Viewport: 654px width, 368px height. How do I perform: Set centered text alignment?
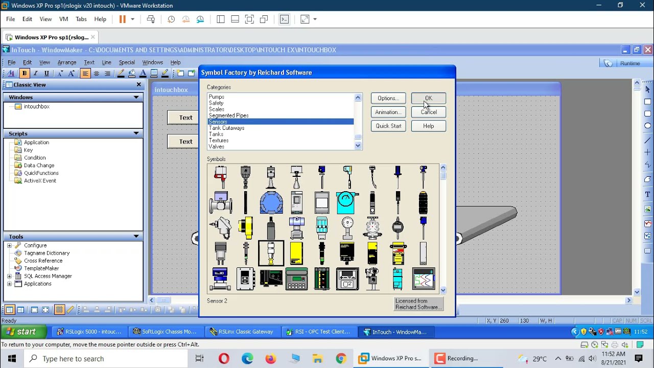click(97, 74)
